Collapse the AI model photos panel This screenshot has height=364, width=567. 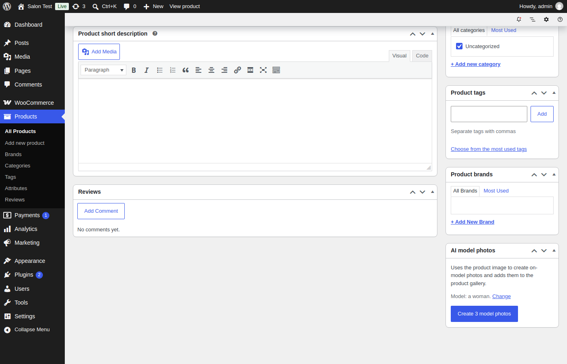(554, 250)
